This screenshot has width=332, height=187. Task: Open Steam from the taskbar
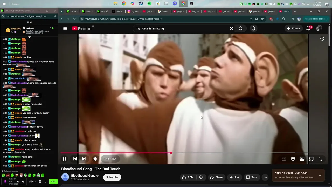[141, 4]
